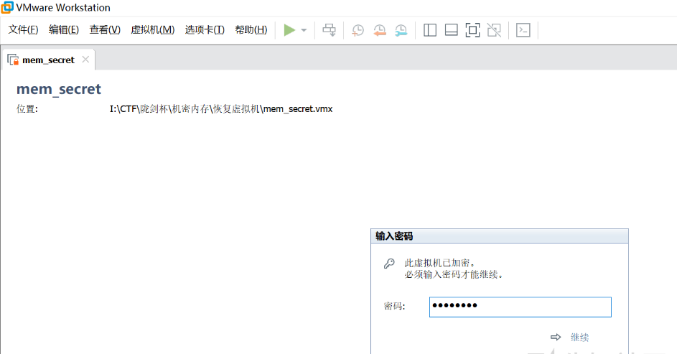Click the green power on play button
This screenshot has width=677, height=354.
[x=289, y=30]
